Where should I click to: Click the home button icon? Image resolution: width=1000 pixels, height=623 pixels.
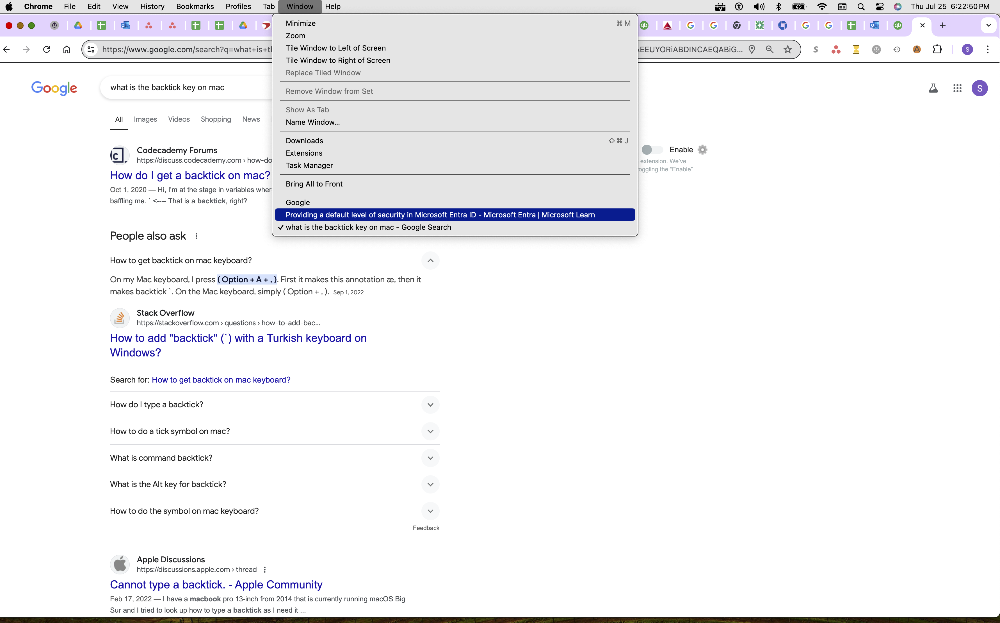(67, 49)
